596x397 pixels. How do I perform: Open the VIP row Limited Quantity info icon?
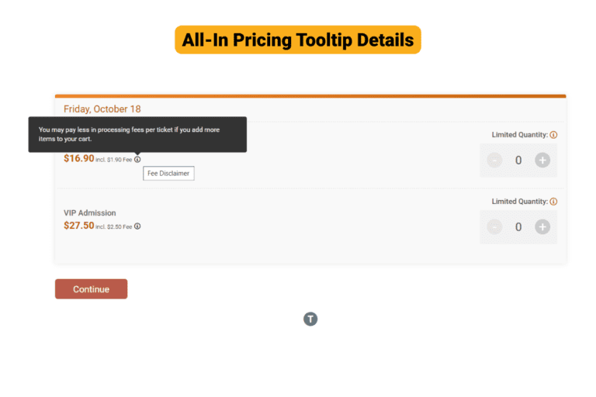(x=553, y=202)
